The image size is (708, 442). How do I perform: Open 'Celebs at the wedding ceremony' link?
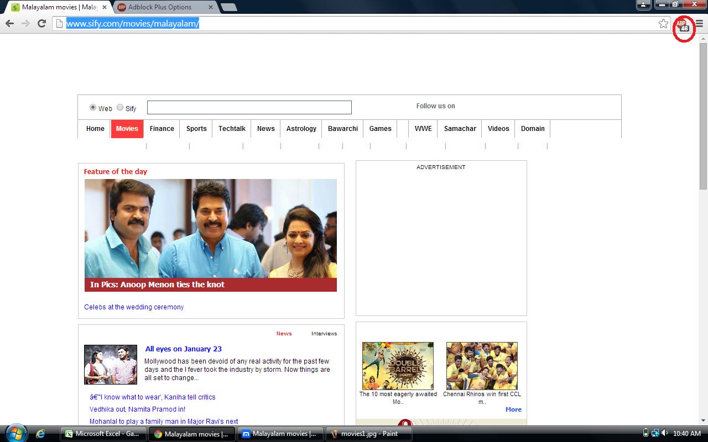coord(134,307)
